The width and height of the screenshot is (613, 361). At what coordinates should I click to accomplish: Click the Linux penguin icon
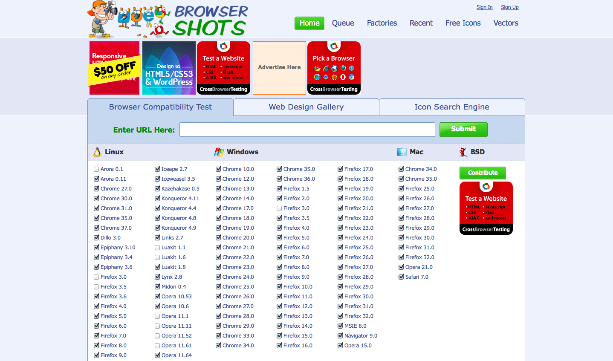coord(97,152)
